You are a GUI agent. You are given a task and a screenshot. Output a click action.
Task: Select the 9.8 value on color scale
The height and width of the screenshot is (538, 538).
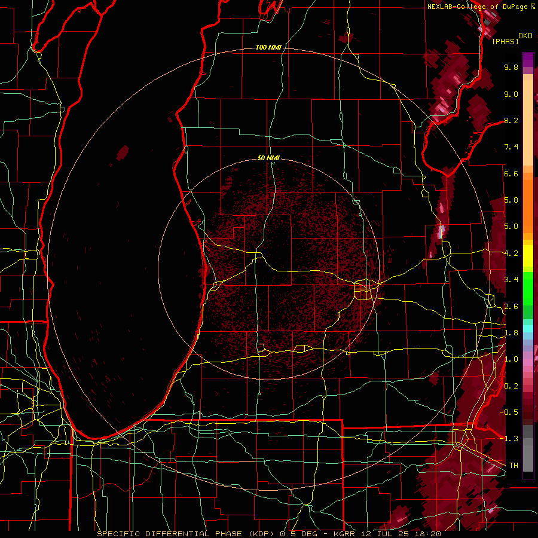pos(511,67)
